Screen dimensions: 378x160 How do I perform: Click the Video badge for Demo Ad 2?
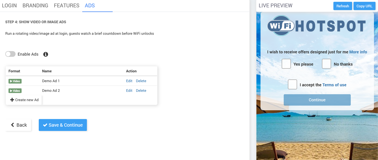[15, 91]
